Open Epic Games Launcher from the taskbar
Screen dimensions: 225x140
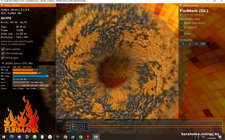pyautogui.click(x=58, y=137)
